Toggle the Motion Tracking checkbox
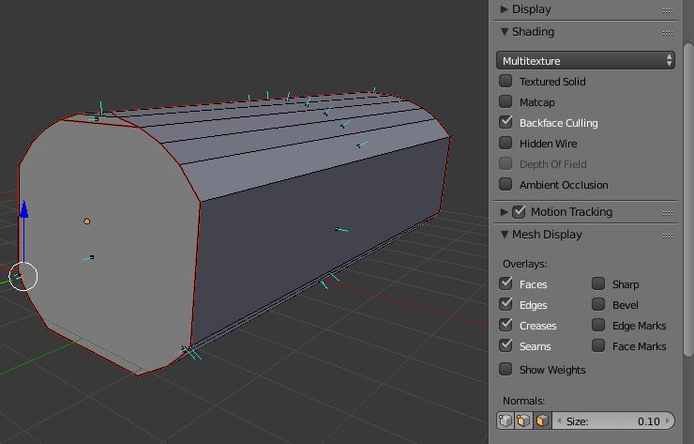Viewport: 694px width, 444px height. [519, 212]
